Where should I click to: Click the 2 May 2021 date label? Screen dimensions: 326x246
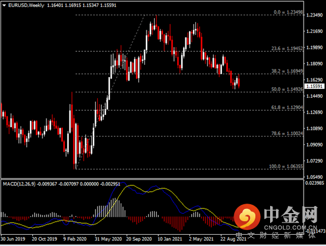tap(201, 239)
